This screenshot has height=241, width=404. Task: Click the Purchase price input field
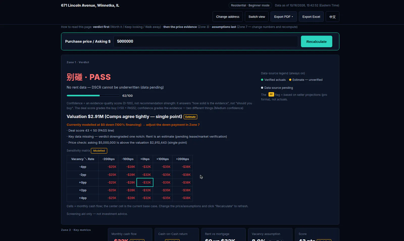pyautogui.click(x=206, y=41)
